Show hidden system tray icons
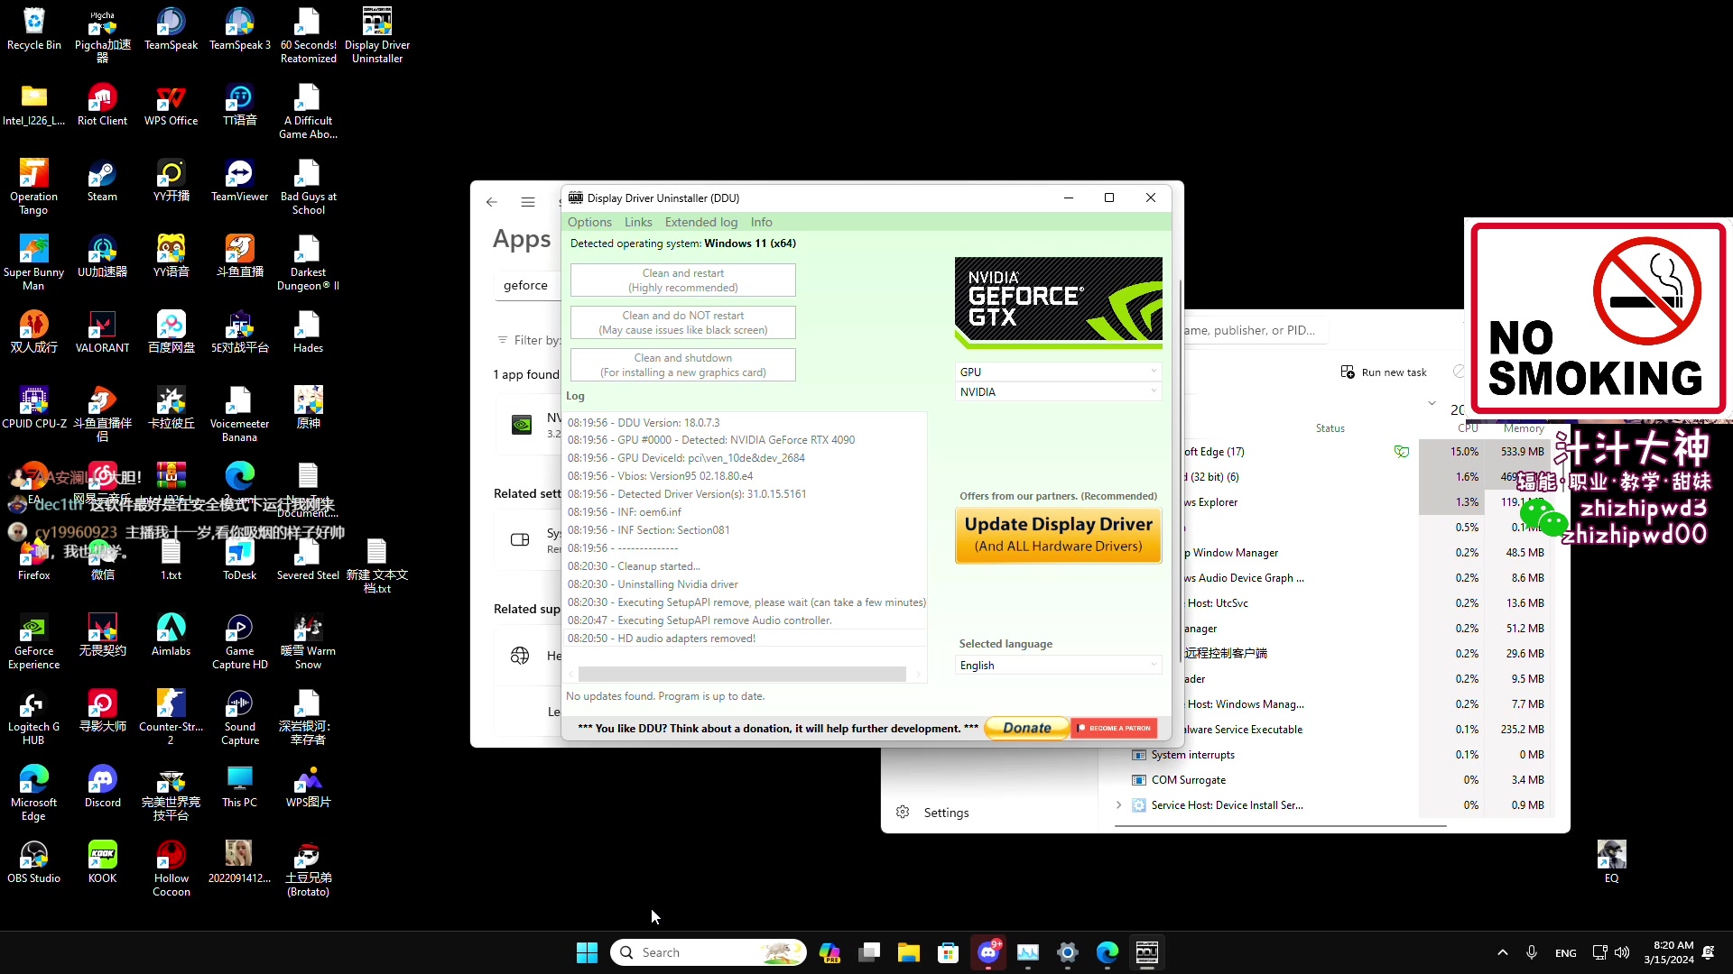Image resolution: width=1733 pixels, height=974 pixels. pyautogui.click(x=1502, y=952)
